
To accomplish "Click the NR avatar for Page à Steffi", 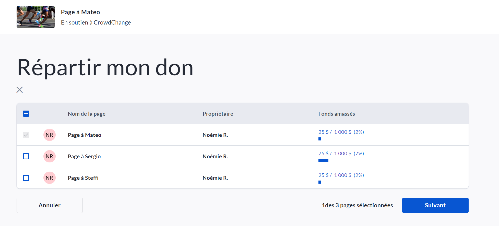I will [49, 178].
